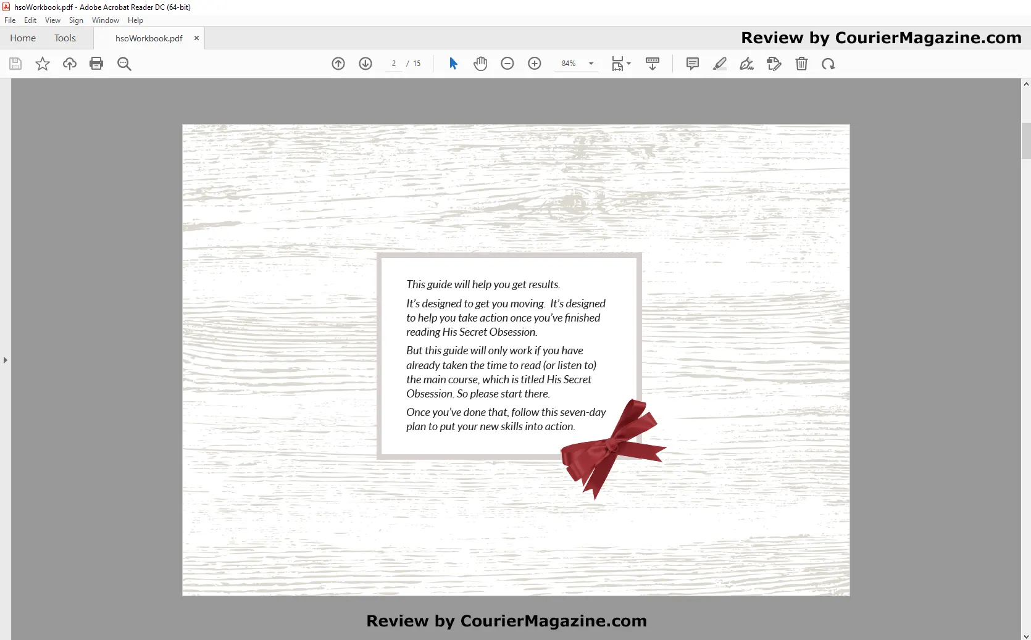Click the current page number field
The width and height of the screenshot is (1031, 640).
click(394, 64)
